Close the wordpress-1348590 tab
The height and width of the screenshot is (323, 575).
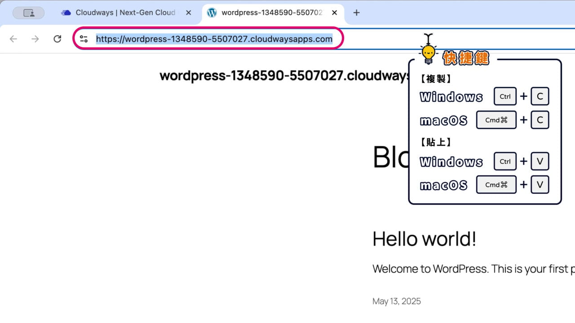tap(334, 13)
